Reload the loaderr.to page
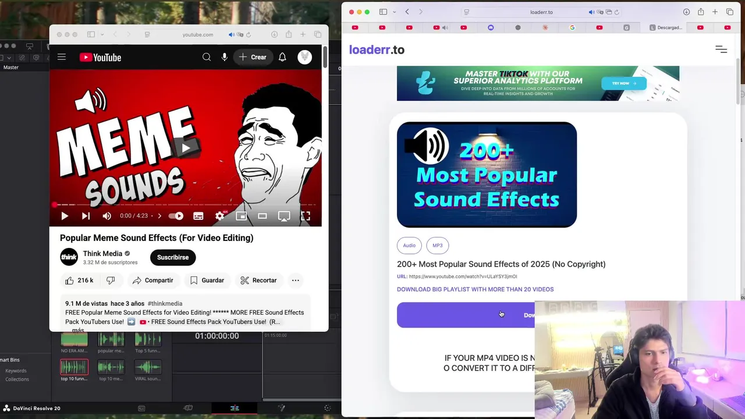This screenshot has height=419, width=745. [x=616, y=12]
